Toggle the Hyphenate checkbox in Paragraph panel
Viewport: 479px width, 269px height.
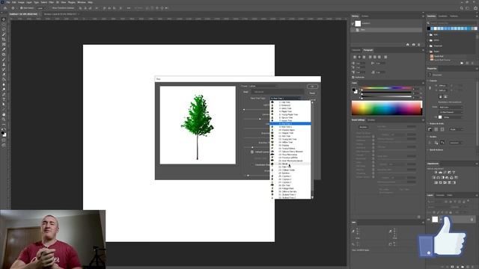353,78
